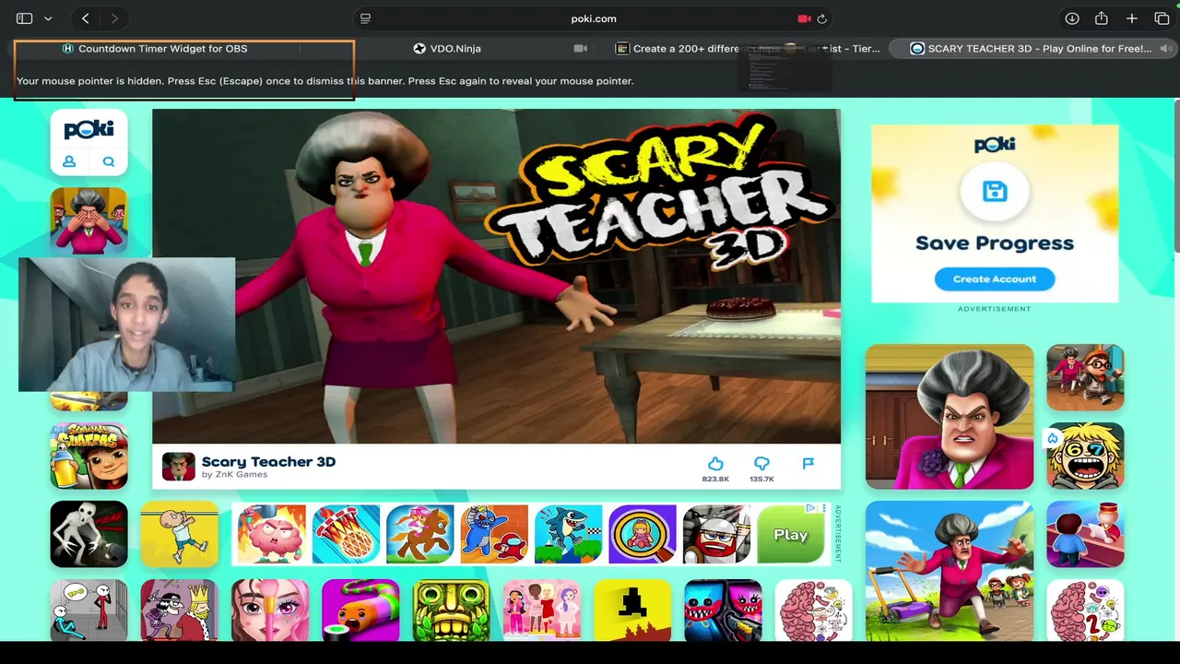This screenshot has height=664, width=1180.
Task: Open the sushi worm game thumbnail
Action: point(360,610)
